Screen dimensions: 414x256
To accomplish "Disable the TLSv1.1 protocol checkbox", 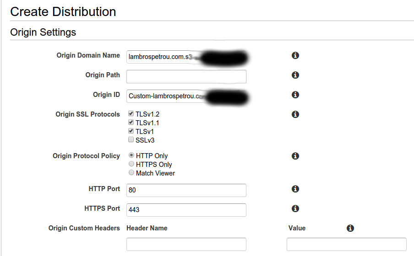I will pos(131,123).
